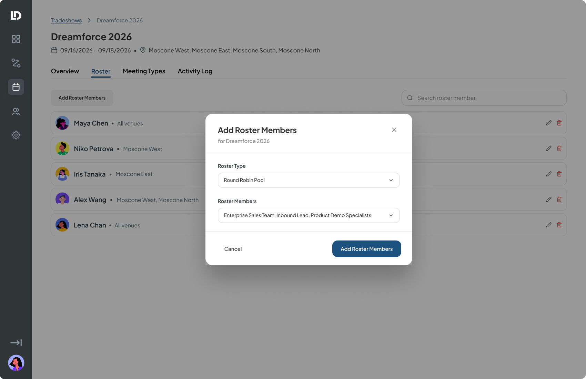Click the search magnifier icon
The height and width of the screenshot is (379, 586).
[410, 98]
